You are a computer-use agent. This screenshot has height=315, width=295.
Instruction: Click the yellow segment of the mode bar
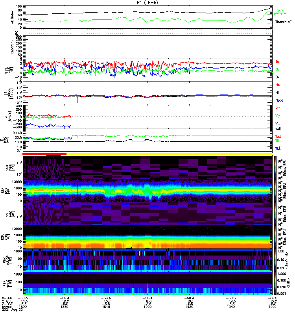(x=170, y=154)
